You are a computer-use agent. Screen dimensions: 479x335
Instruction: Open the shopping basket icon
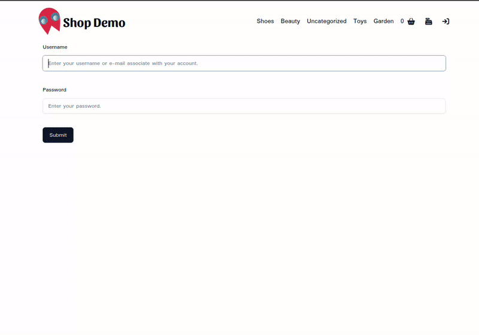click(x=411, y=22)
